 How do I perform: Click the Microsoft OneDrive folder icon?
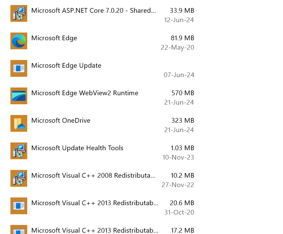19,123
